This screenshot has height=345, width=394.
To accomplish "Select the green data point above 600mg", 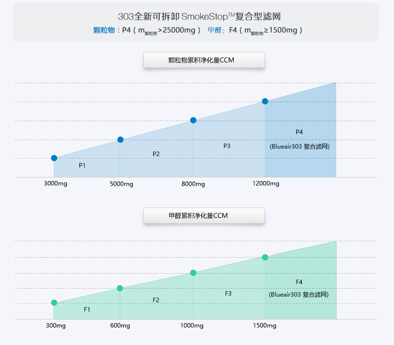I will [x=120, y=288].
